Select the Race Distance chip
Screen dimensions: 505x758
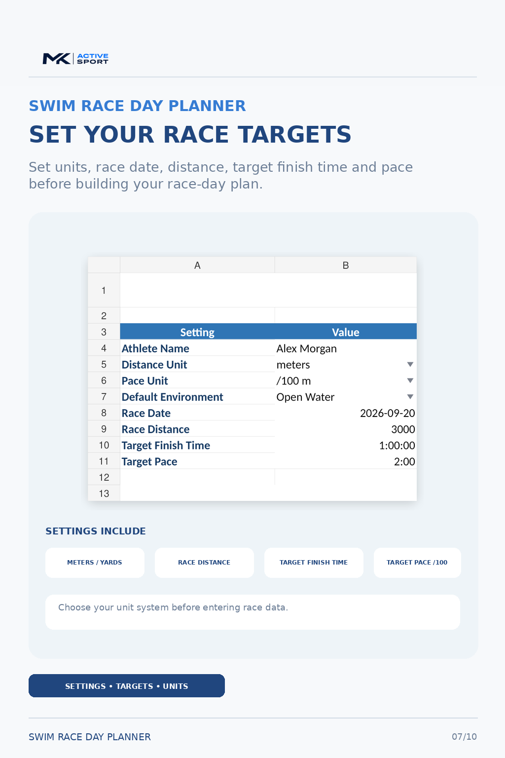[x=204, y=563]
